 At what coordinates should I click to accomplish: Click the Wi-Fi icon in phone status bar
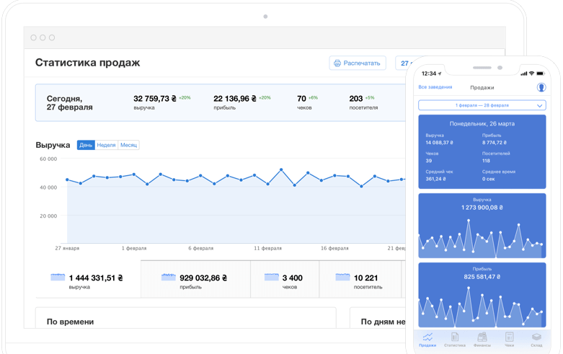click(531, 74)
